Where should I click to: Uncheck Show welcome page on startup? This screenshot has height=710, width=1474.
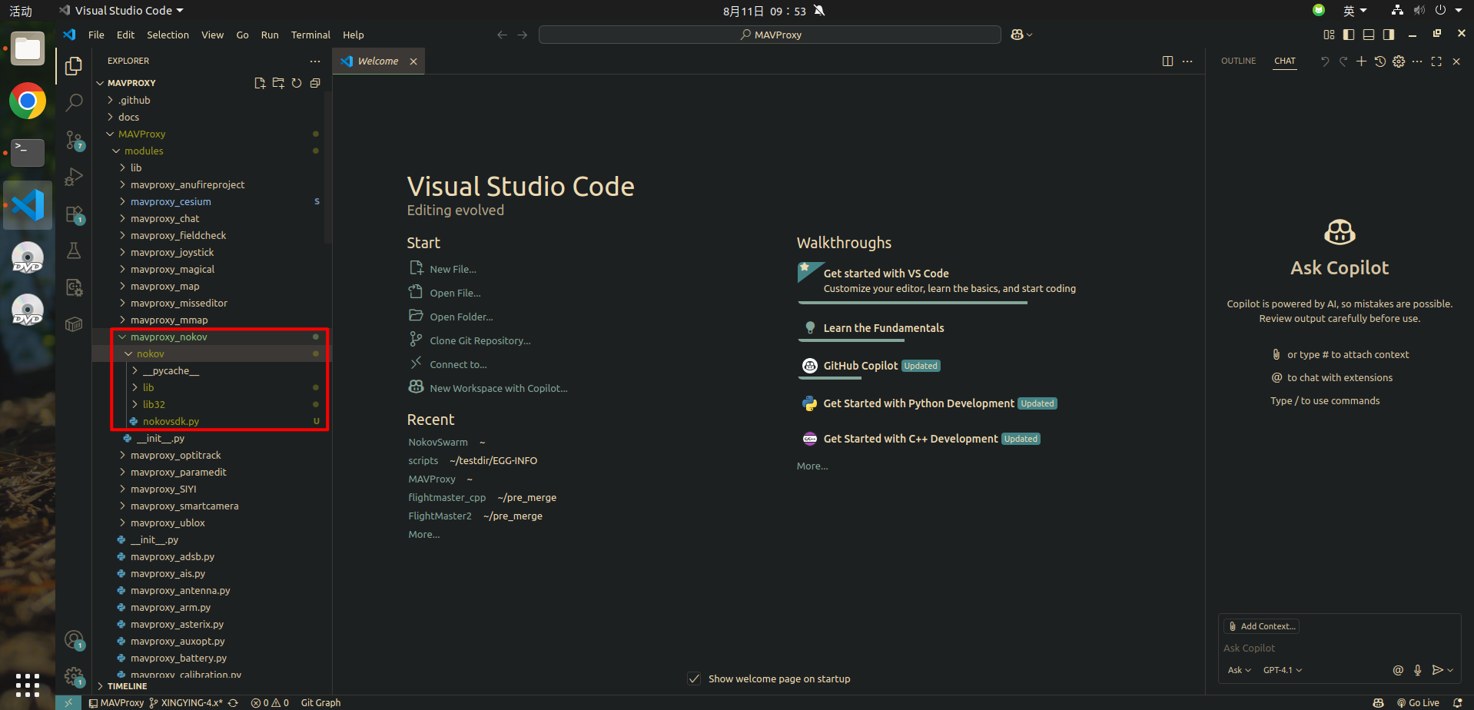pyautogui.click(x=694, y=678)
